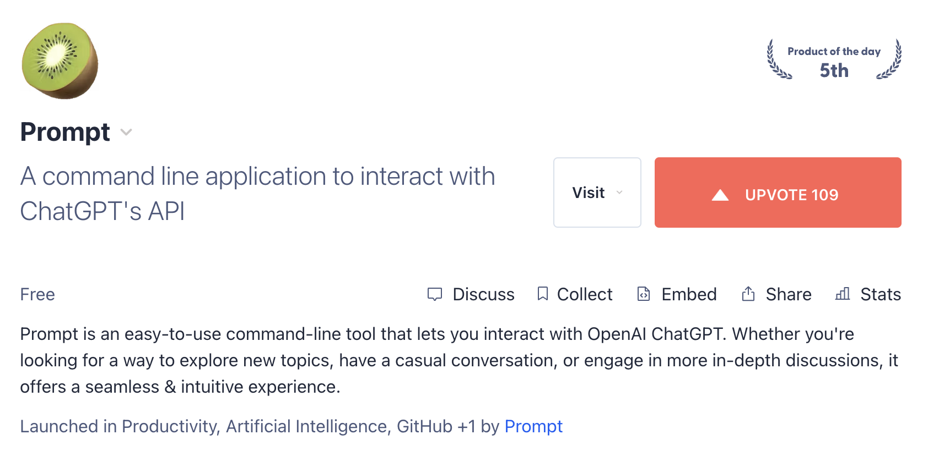Viewport: 928px width, 462px height.
Task: Choose Share for this product
Action: click(776, 294)
